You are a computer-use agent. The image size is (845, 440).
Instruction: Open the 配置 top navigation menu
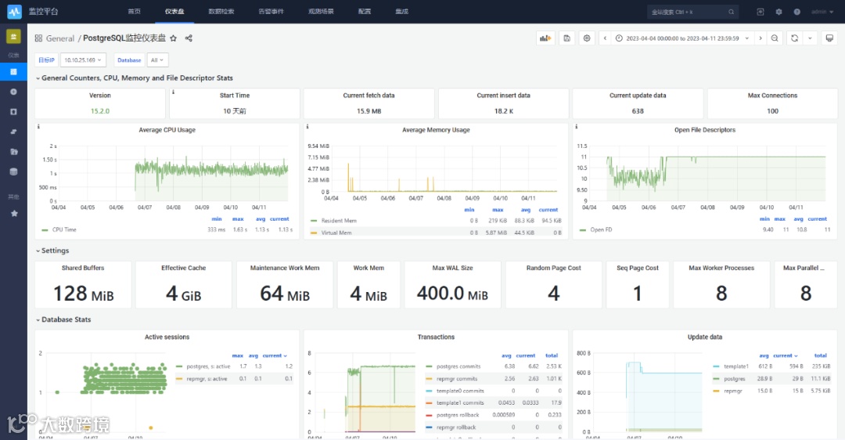click(x=365, y=11)
